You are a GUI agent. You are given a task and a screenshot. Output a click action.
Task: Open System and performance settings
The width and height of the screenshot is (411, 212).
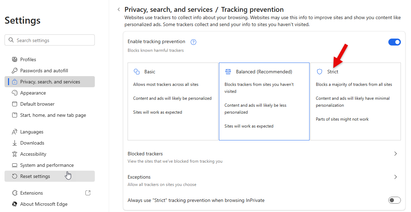click(x=50, y=165)
